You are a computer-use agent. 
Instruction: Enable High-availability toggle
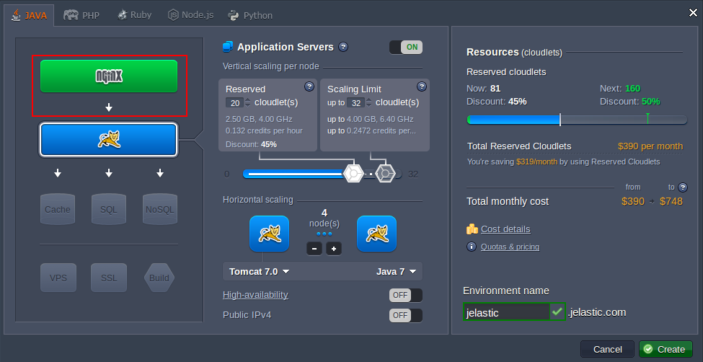(x=406, y=295)
